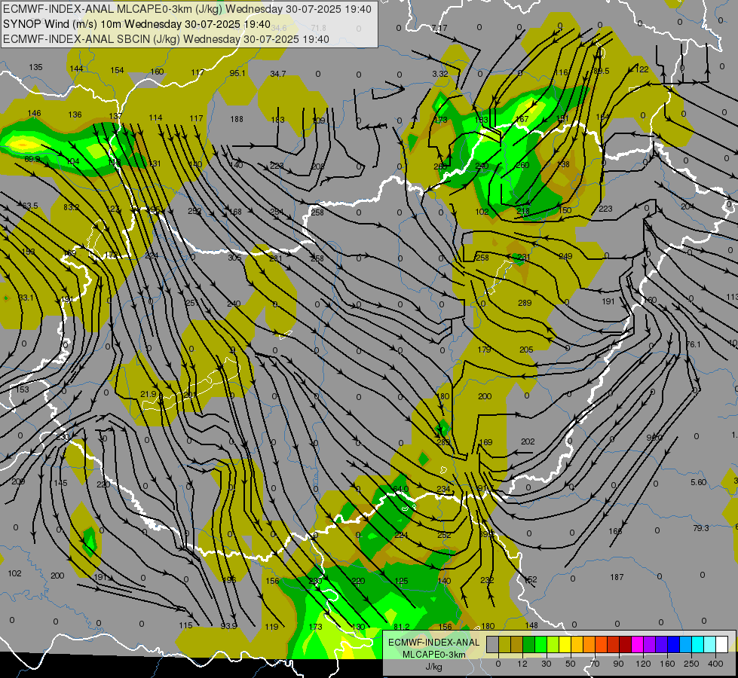The image size is (738, 678).
Task: Click the map value '63.5'
Action: click(x=30, y=206)
